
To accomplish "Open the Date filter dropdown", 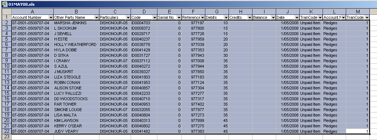I will click(x=297, y=17).
